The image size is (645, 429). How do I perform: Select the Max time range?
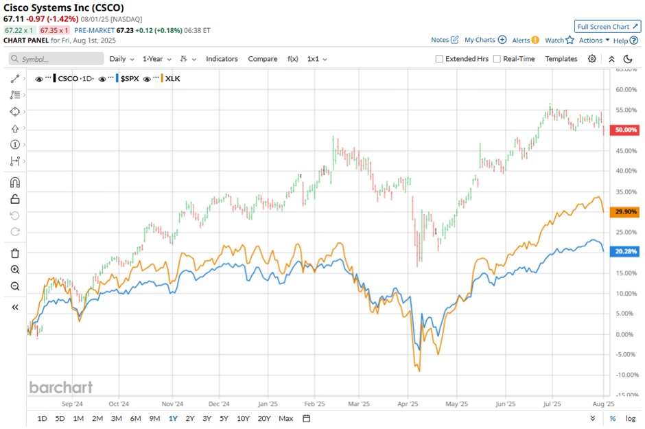click(x=286, y=418)
